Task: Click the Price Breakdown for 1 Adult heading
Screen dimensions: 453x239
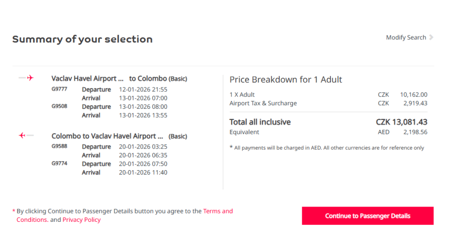Action: coord(286,80)
